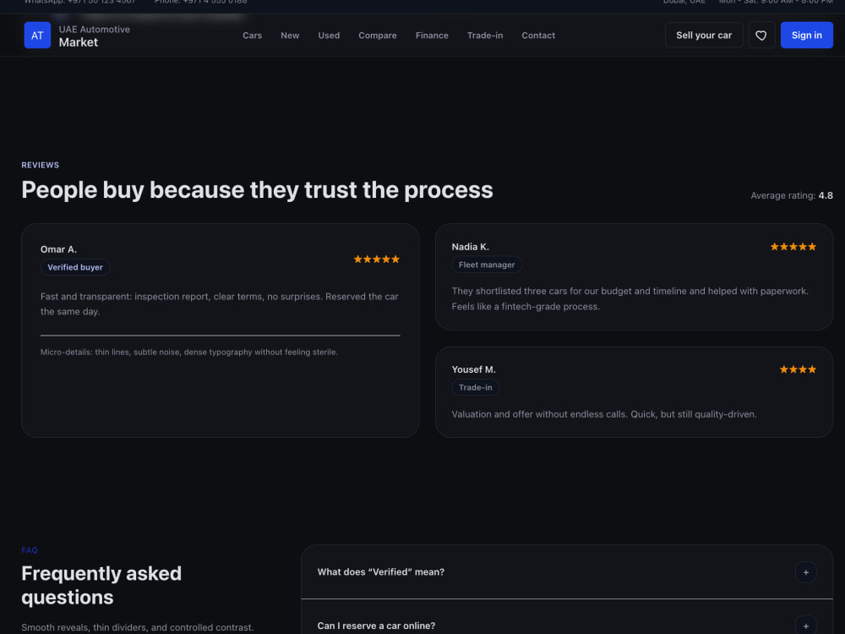
Task: Click the name Omar A.
Action: click(x=59, y=249)
